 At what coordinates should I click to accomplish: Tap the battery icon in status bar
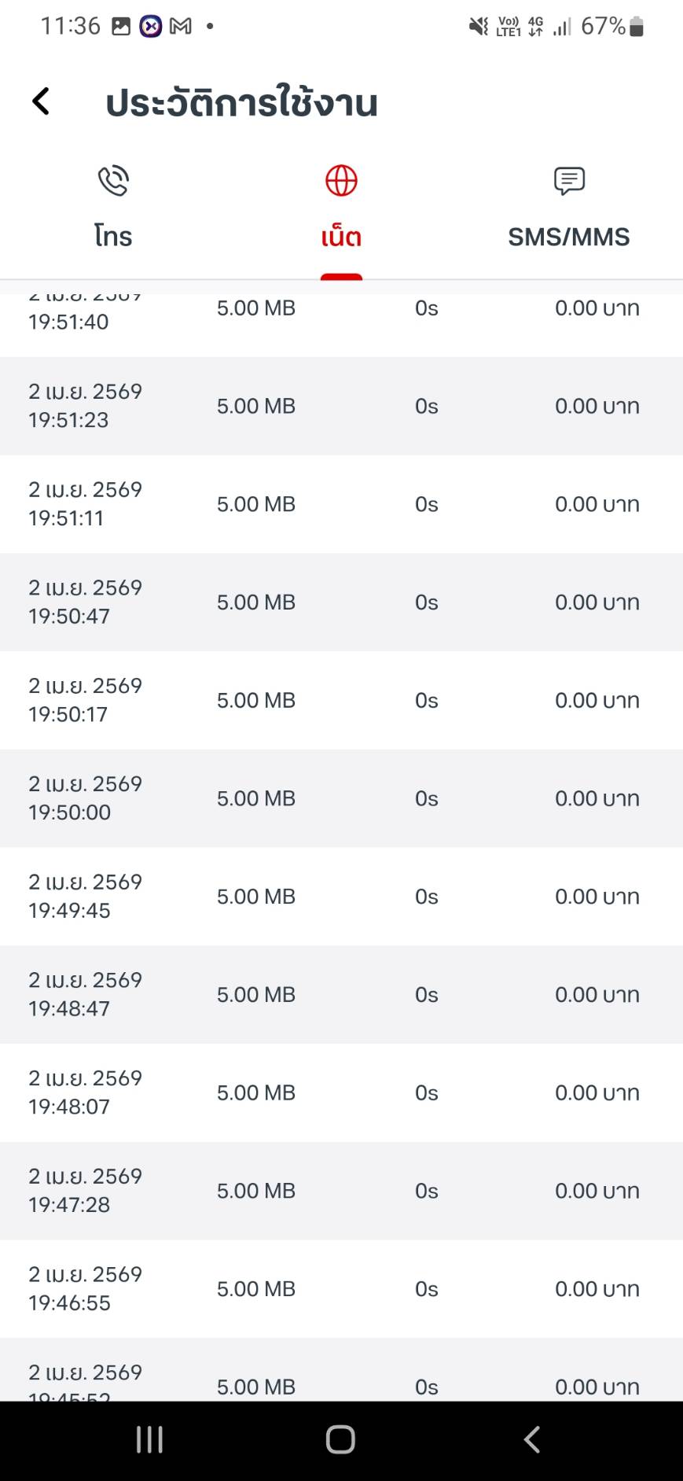(x=637, y=27)
